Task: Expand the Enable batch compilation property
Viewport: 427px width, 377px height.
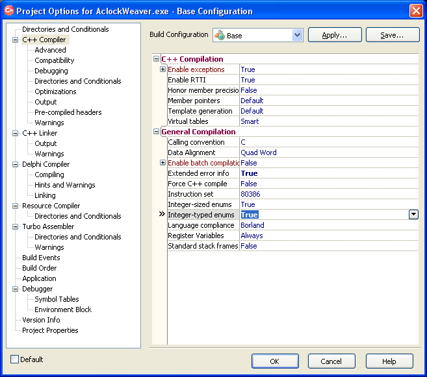Action: coord(162,162)
